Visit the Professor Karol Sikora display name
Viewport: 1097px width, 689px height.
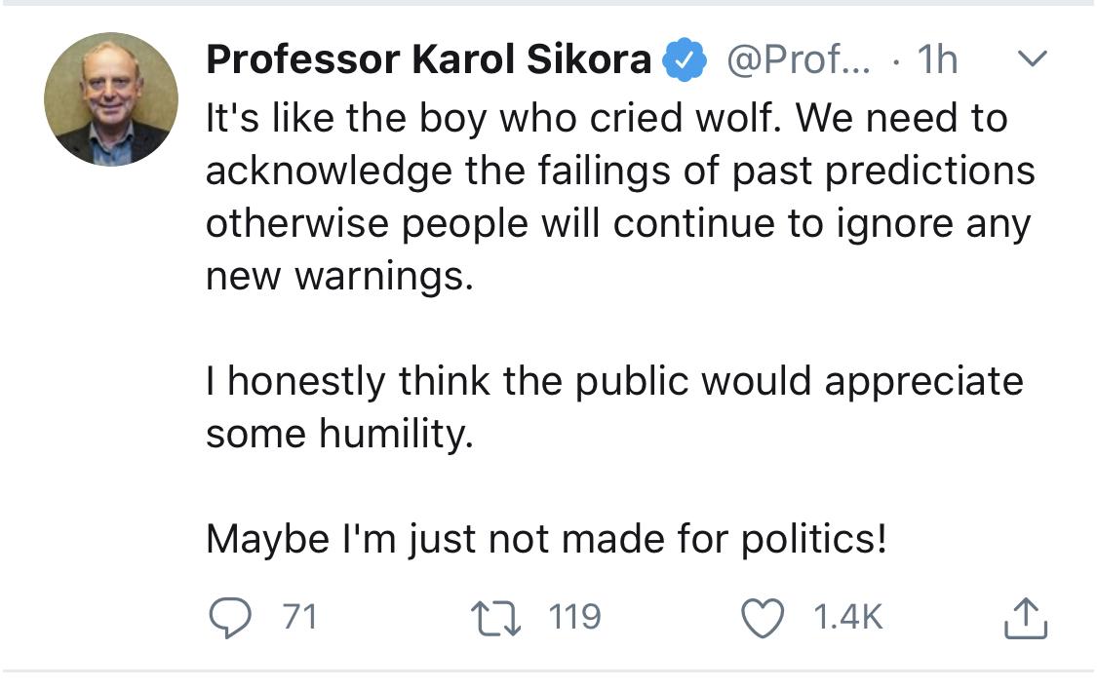pyautogui.click(x=429, y=60)
